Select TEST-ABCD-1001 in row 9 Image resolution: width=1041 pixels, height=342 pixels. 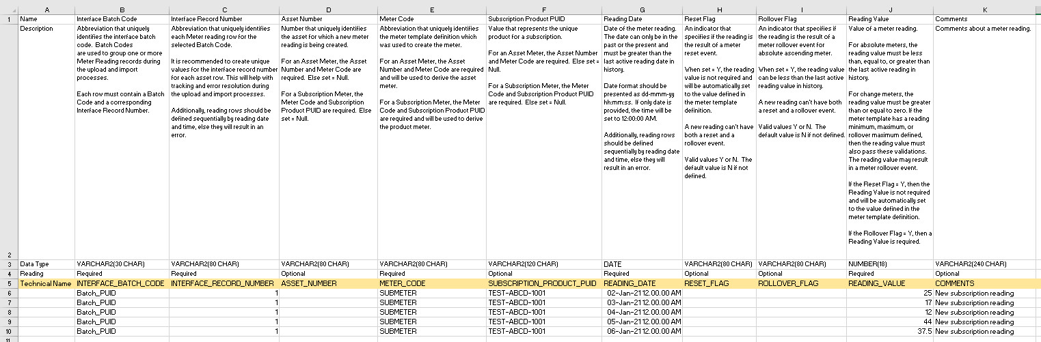point(544,322)
